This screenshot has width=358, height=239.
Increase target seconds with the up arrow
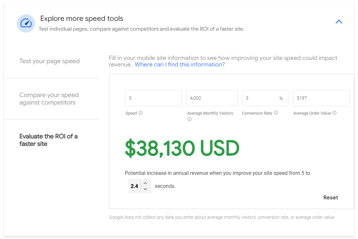pyautogui.click(x=145, y=183)
